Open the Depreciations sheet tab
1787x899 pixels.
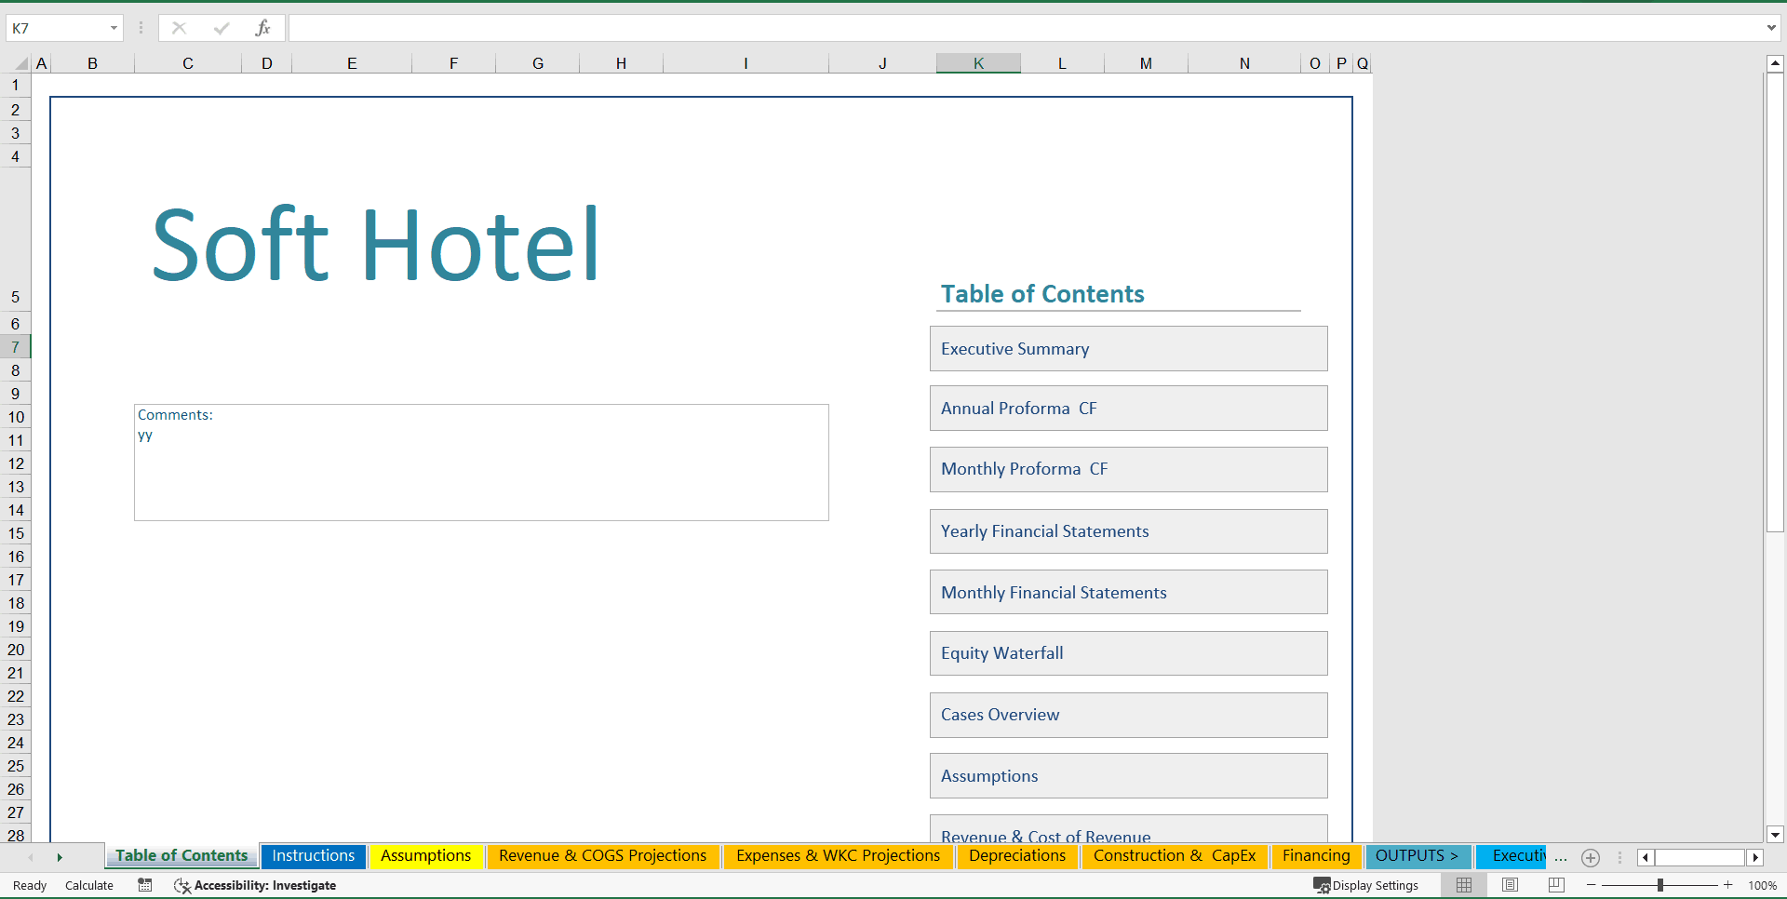click(x=1018, y=855)
